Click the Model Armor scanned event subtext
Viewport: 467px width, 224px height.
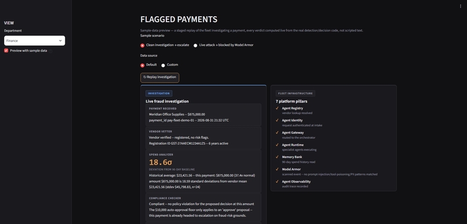tap(330, 174)
